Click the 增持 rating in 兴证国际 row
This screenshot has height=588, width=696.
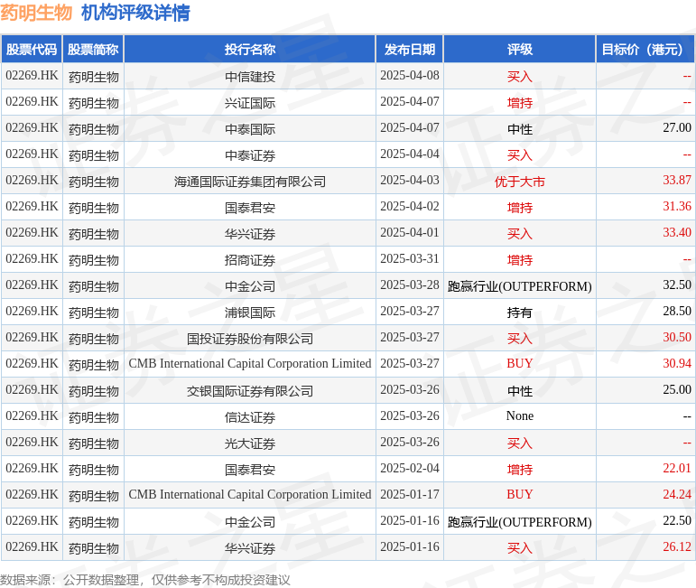coord(520,103)
